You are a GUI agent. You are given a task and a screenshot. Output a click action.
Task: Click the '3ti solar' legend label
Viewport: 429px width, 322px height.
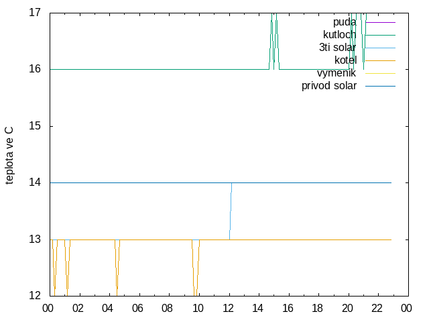337,48
